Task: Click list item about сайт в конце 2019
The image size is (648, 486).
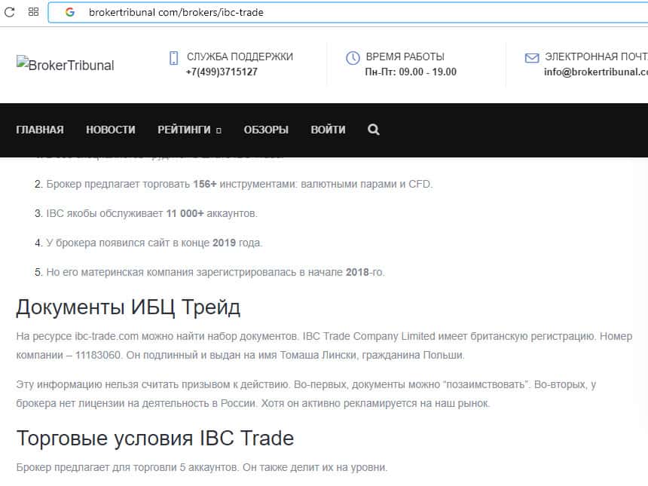Action: point(148,243)
